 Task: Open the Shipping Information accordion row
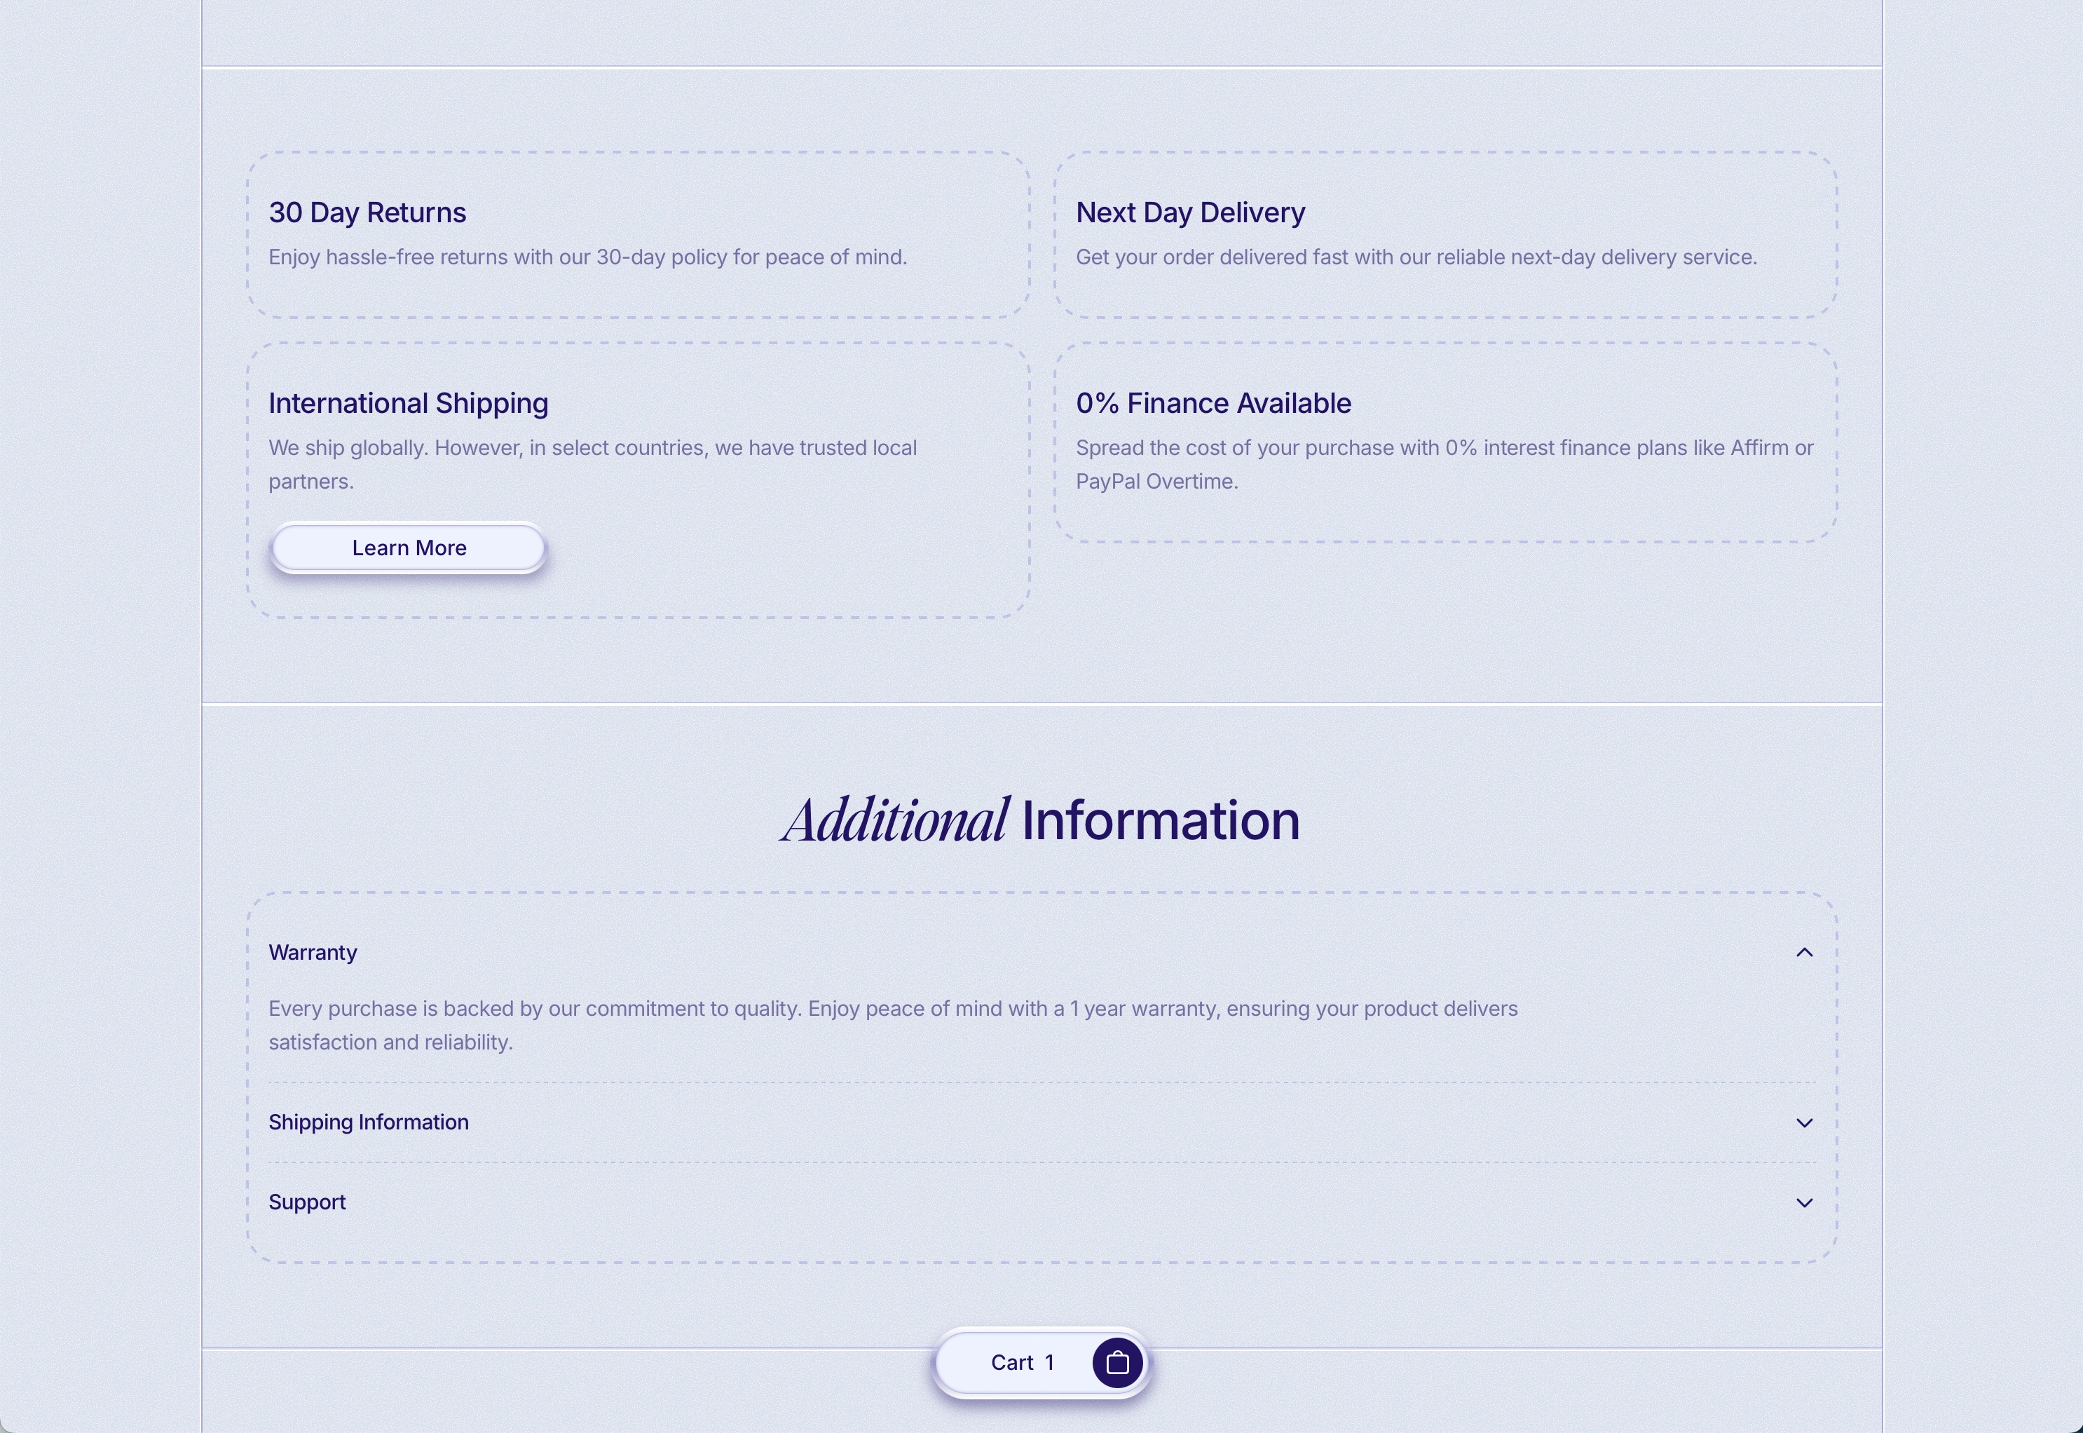pyautogui.click(x=1041, y=1122)
